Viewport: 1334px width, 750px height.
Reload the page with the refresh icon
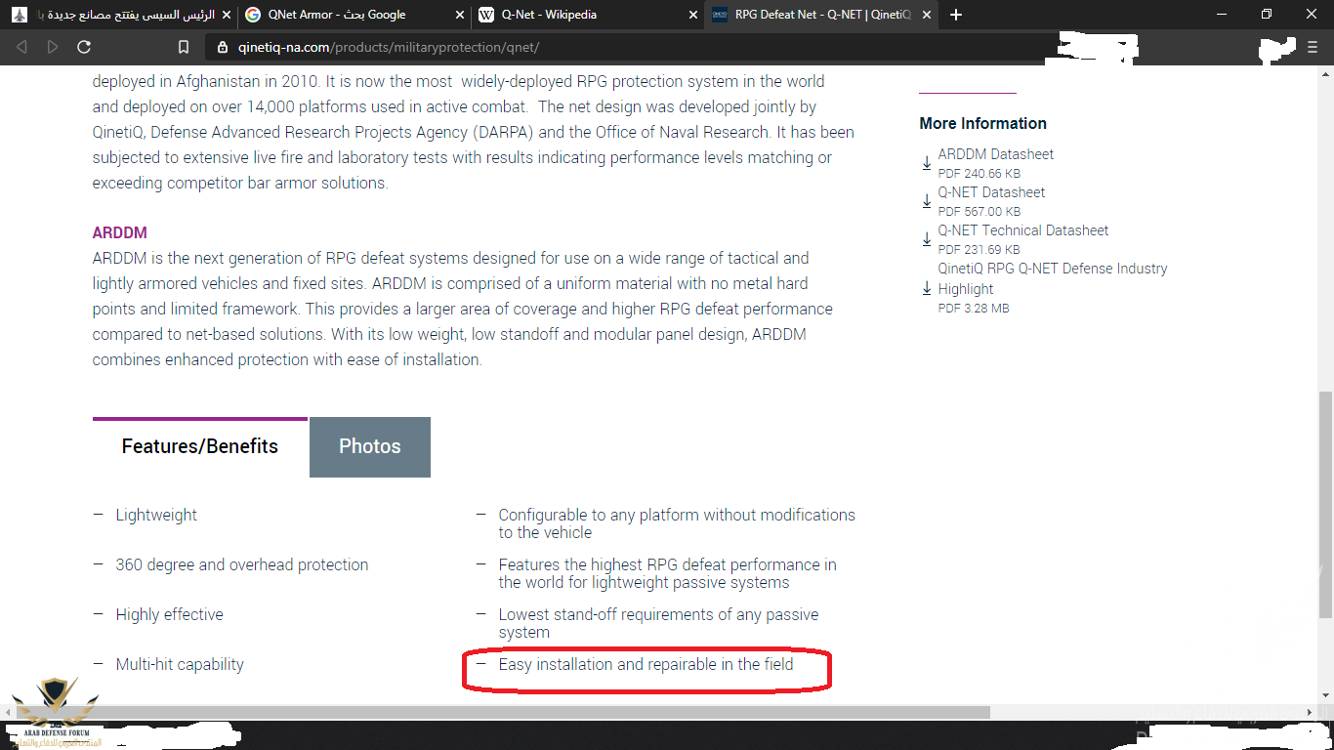(x=84, y=47)
